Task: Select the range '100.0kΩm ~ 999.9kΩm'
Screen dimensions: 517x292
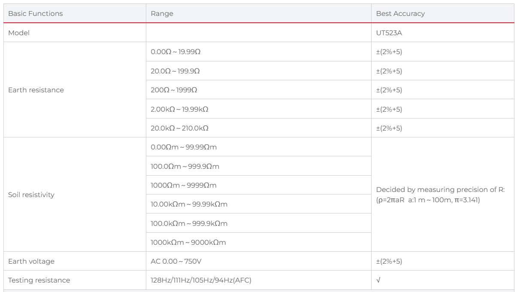Action: (189, 223)
